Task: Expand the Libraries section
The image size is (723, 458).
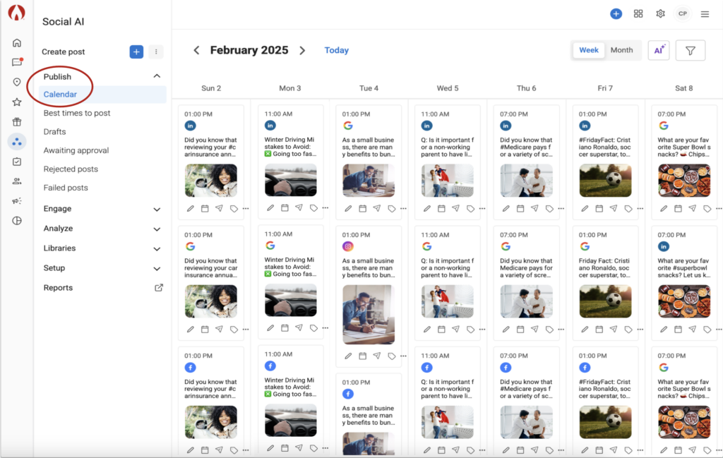Action: click(157, 249)
